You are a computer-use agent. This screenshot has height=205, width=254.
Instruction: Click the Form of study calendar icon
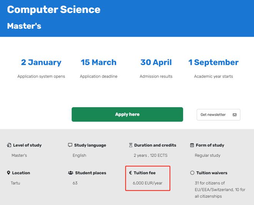(x=192, y=145)
